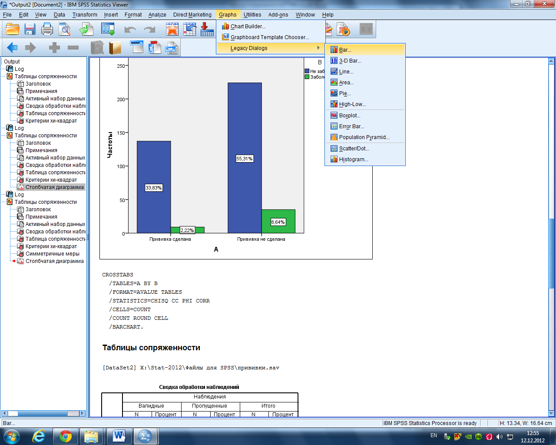The image size is (556, 445).
Task: Open the Direct Marketing menu
Action: 192,15
